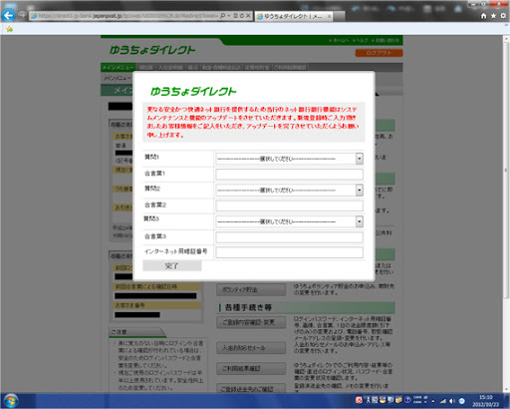Click the orange ログアウト button
The width and height of the screenshot is (510, 409).
pos(379,53)
